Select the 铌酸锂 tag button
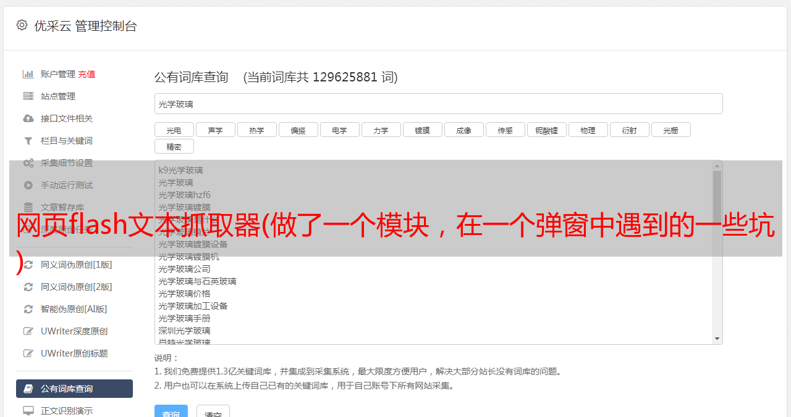Image resolution: width=791 pixels, height=417 pixels. (x=547, y=130)
